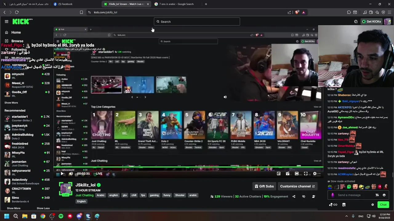Select the funny tag
Image resolution: width=394 pixels, height=221 pixels.
[167, 195]
